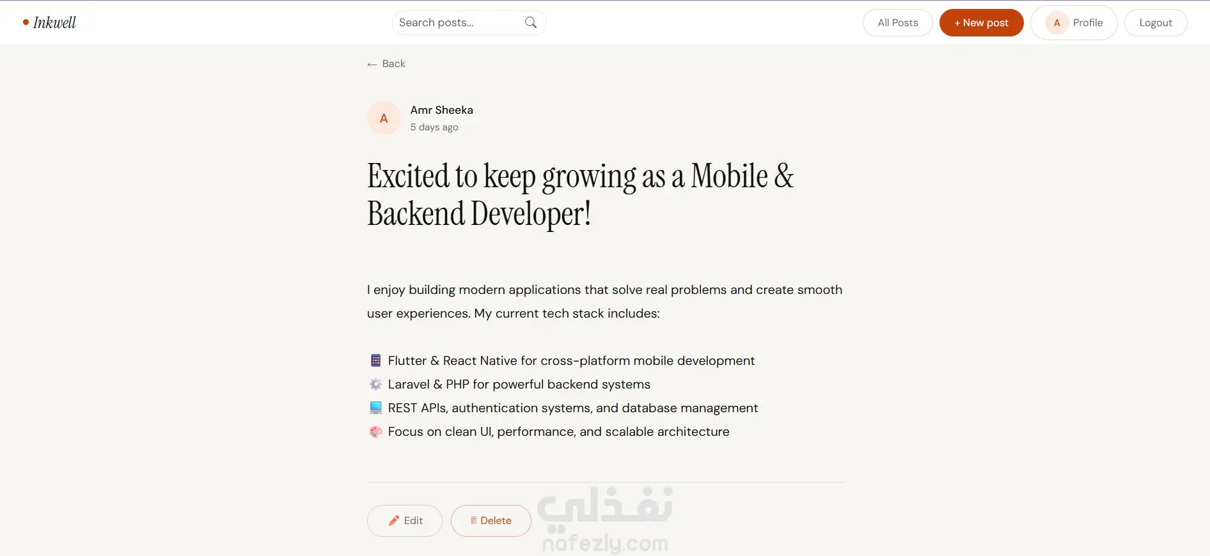Viewport: 1210px width, 556px height.
Task: Click the pencil icon on Edit button
Action: coord(394,521)
